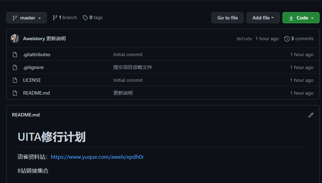This screenshot has width=322, height=183.
Task: Click the README.md panel header title
Action: point(26,115)
